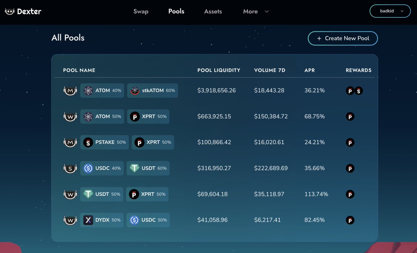Viewport: 417px width, 253px height.
Task: Click the pool type icon for the USDC/USDT row
Action: pos(70,168)
